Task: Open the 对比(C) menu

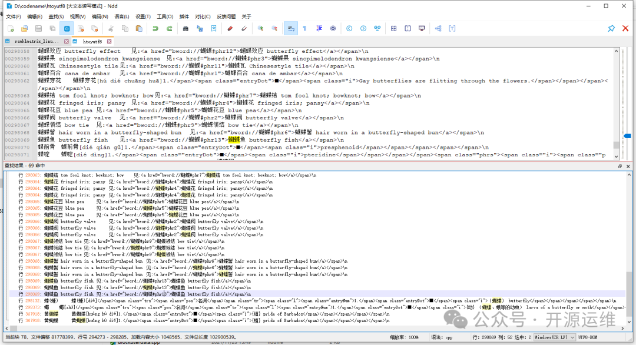Action: pos(203,16)
